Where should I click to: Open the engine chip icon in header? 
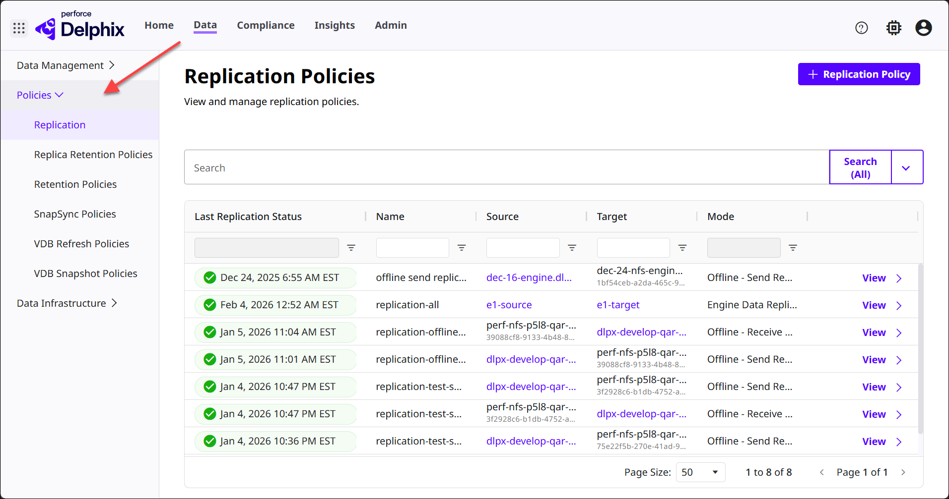[x=893, y=28]
